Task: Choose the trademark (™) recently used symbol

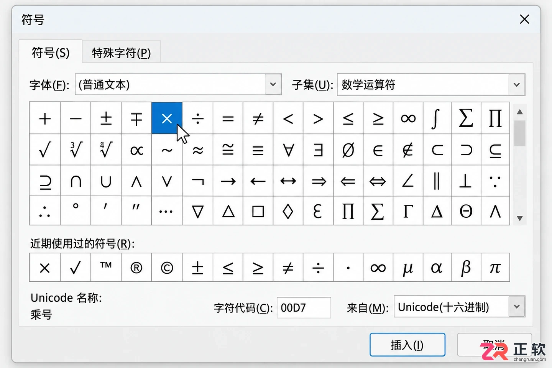Action: point(106,267)
